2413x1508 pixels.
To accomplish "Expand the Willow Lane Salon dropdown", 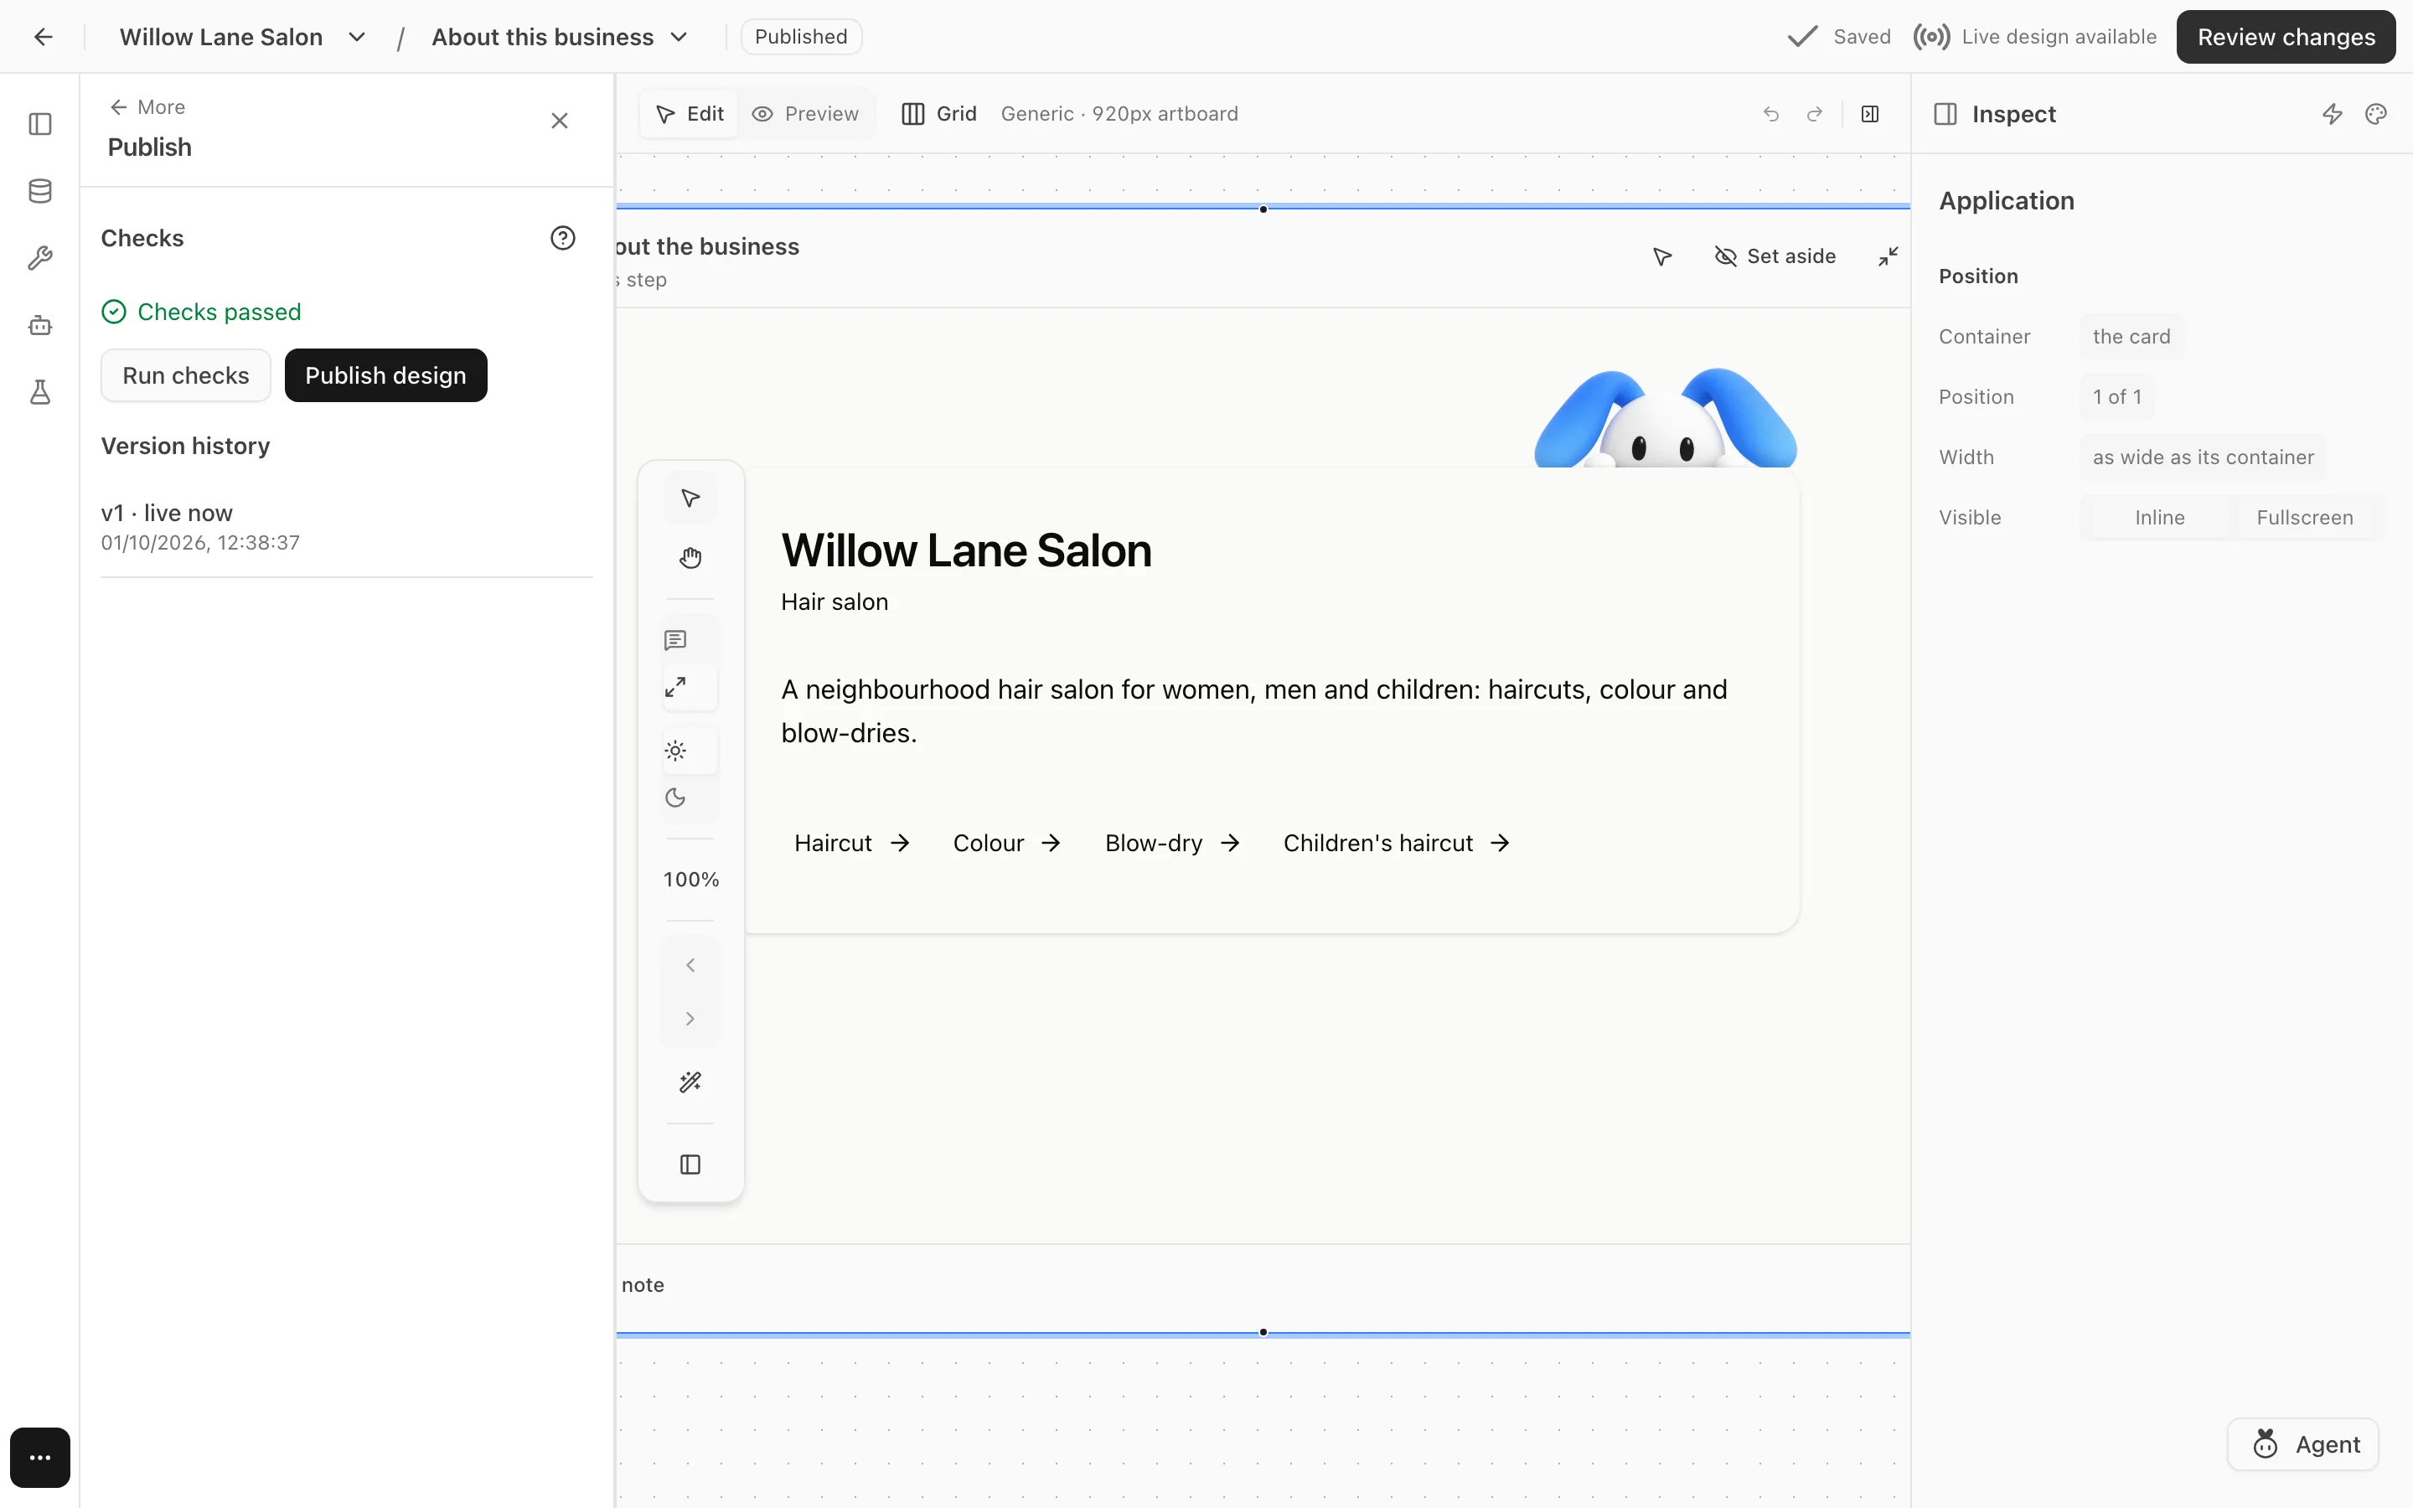I will click(x=357, y=37).
